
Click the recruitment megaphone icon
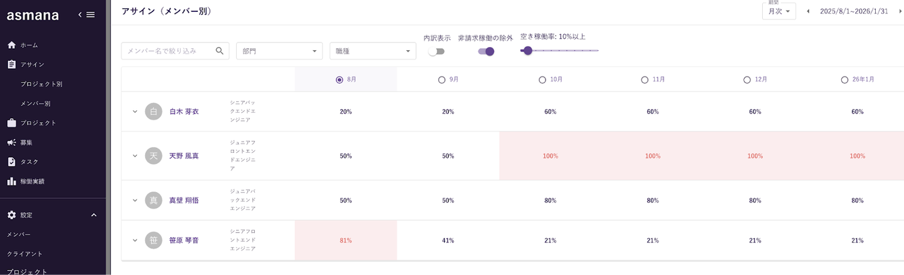[11, 142]
